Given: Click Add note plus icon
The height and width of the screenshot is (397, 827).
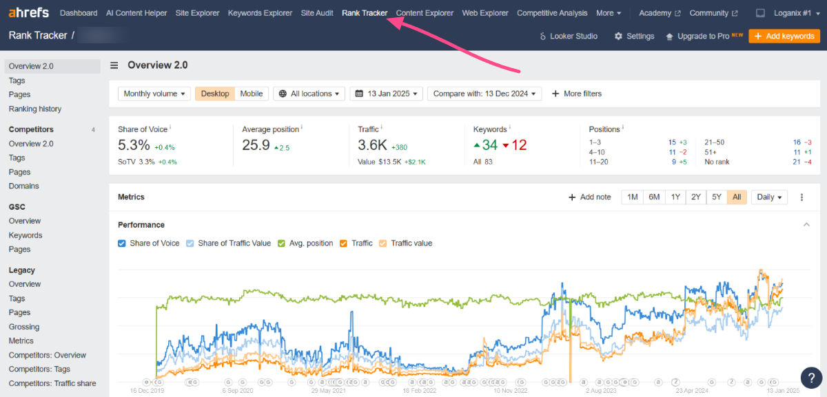Looking at the screenshot, I should (x=572, y=197).
